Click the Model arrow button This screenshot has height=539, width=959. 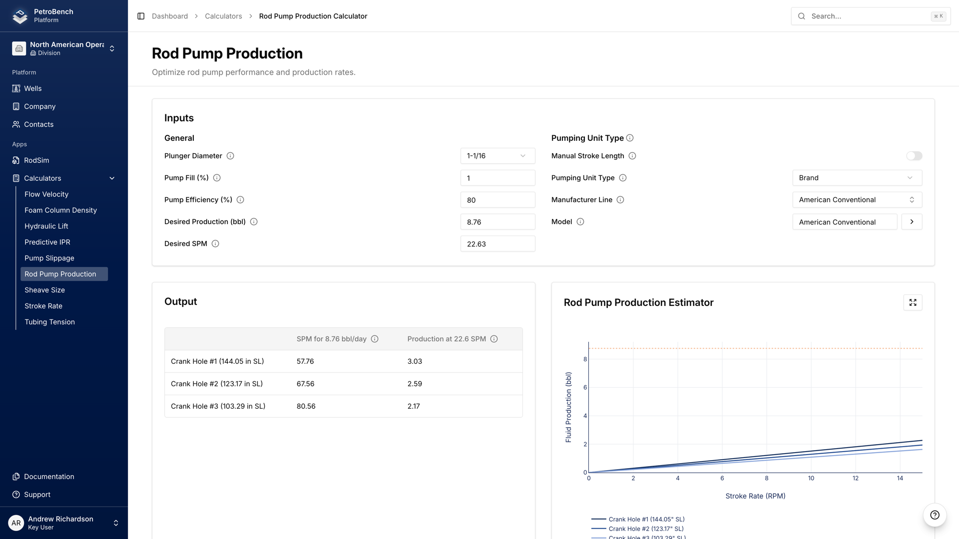coord(912,222)
